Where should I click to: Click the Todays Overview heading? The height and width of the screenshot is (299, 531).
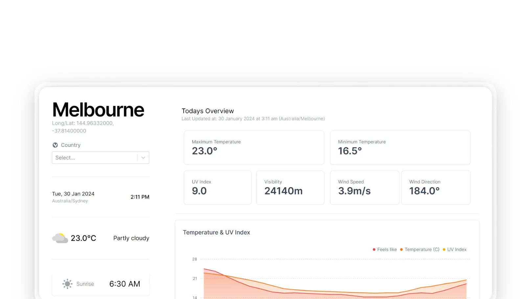[x=208, y=111]
